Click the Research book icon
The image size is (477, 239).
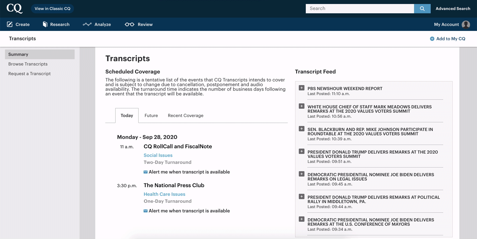pos(45,24)
